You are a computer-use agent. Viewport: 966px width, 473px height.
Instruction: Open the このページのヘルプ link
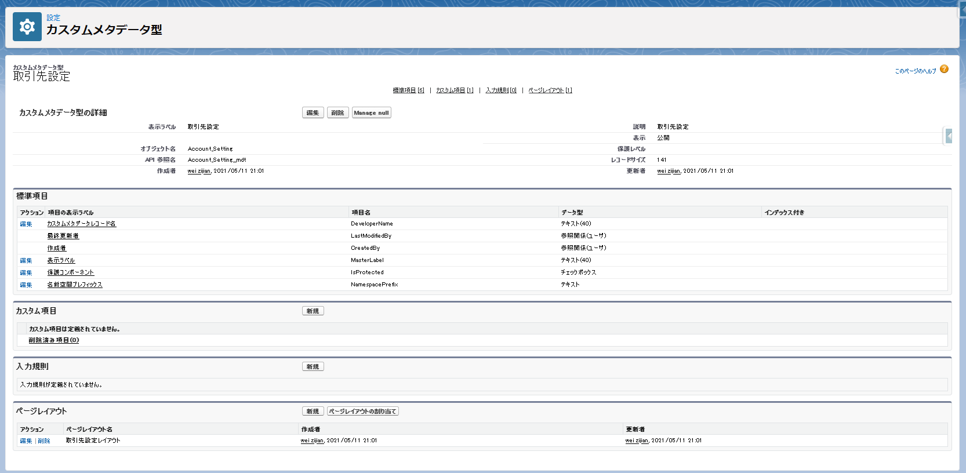[915, 71]
